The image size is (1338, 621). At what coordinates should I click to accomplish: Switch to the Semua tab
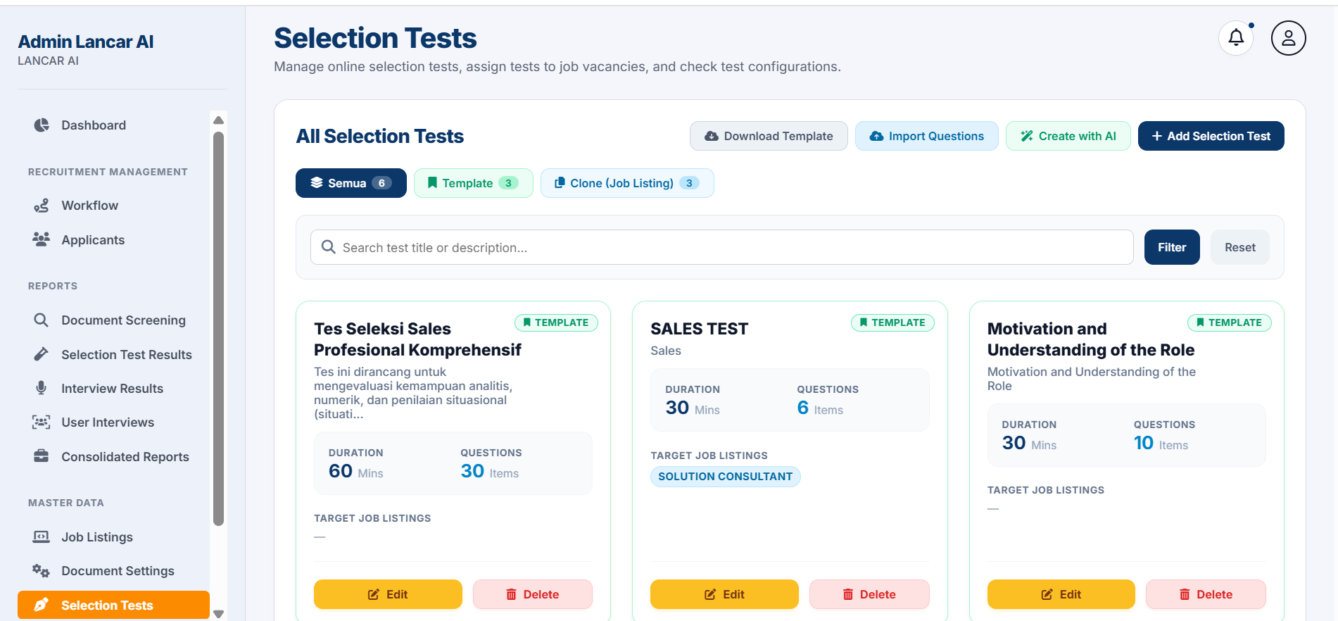(351, 183)
